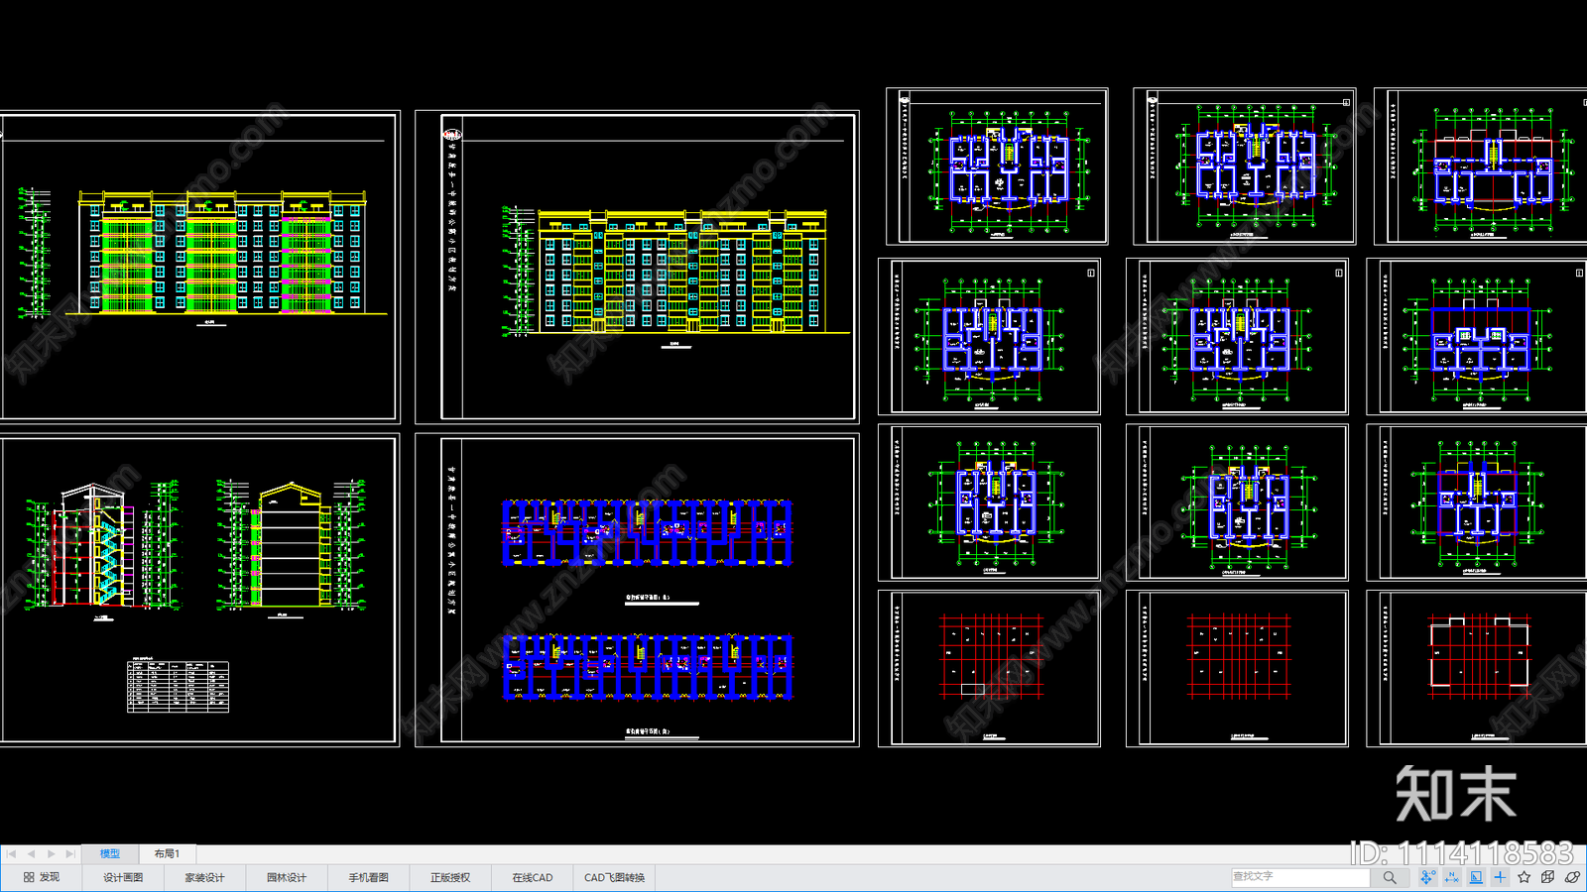
Task: Select second-row first unit floor plan sheet
Action: pos(989,337)
